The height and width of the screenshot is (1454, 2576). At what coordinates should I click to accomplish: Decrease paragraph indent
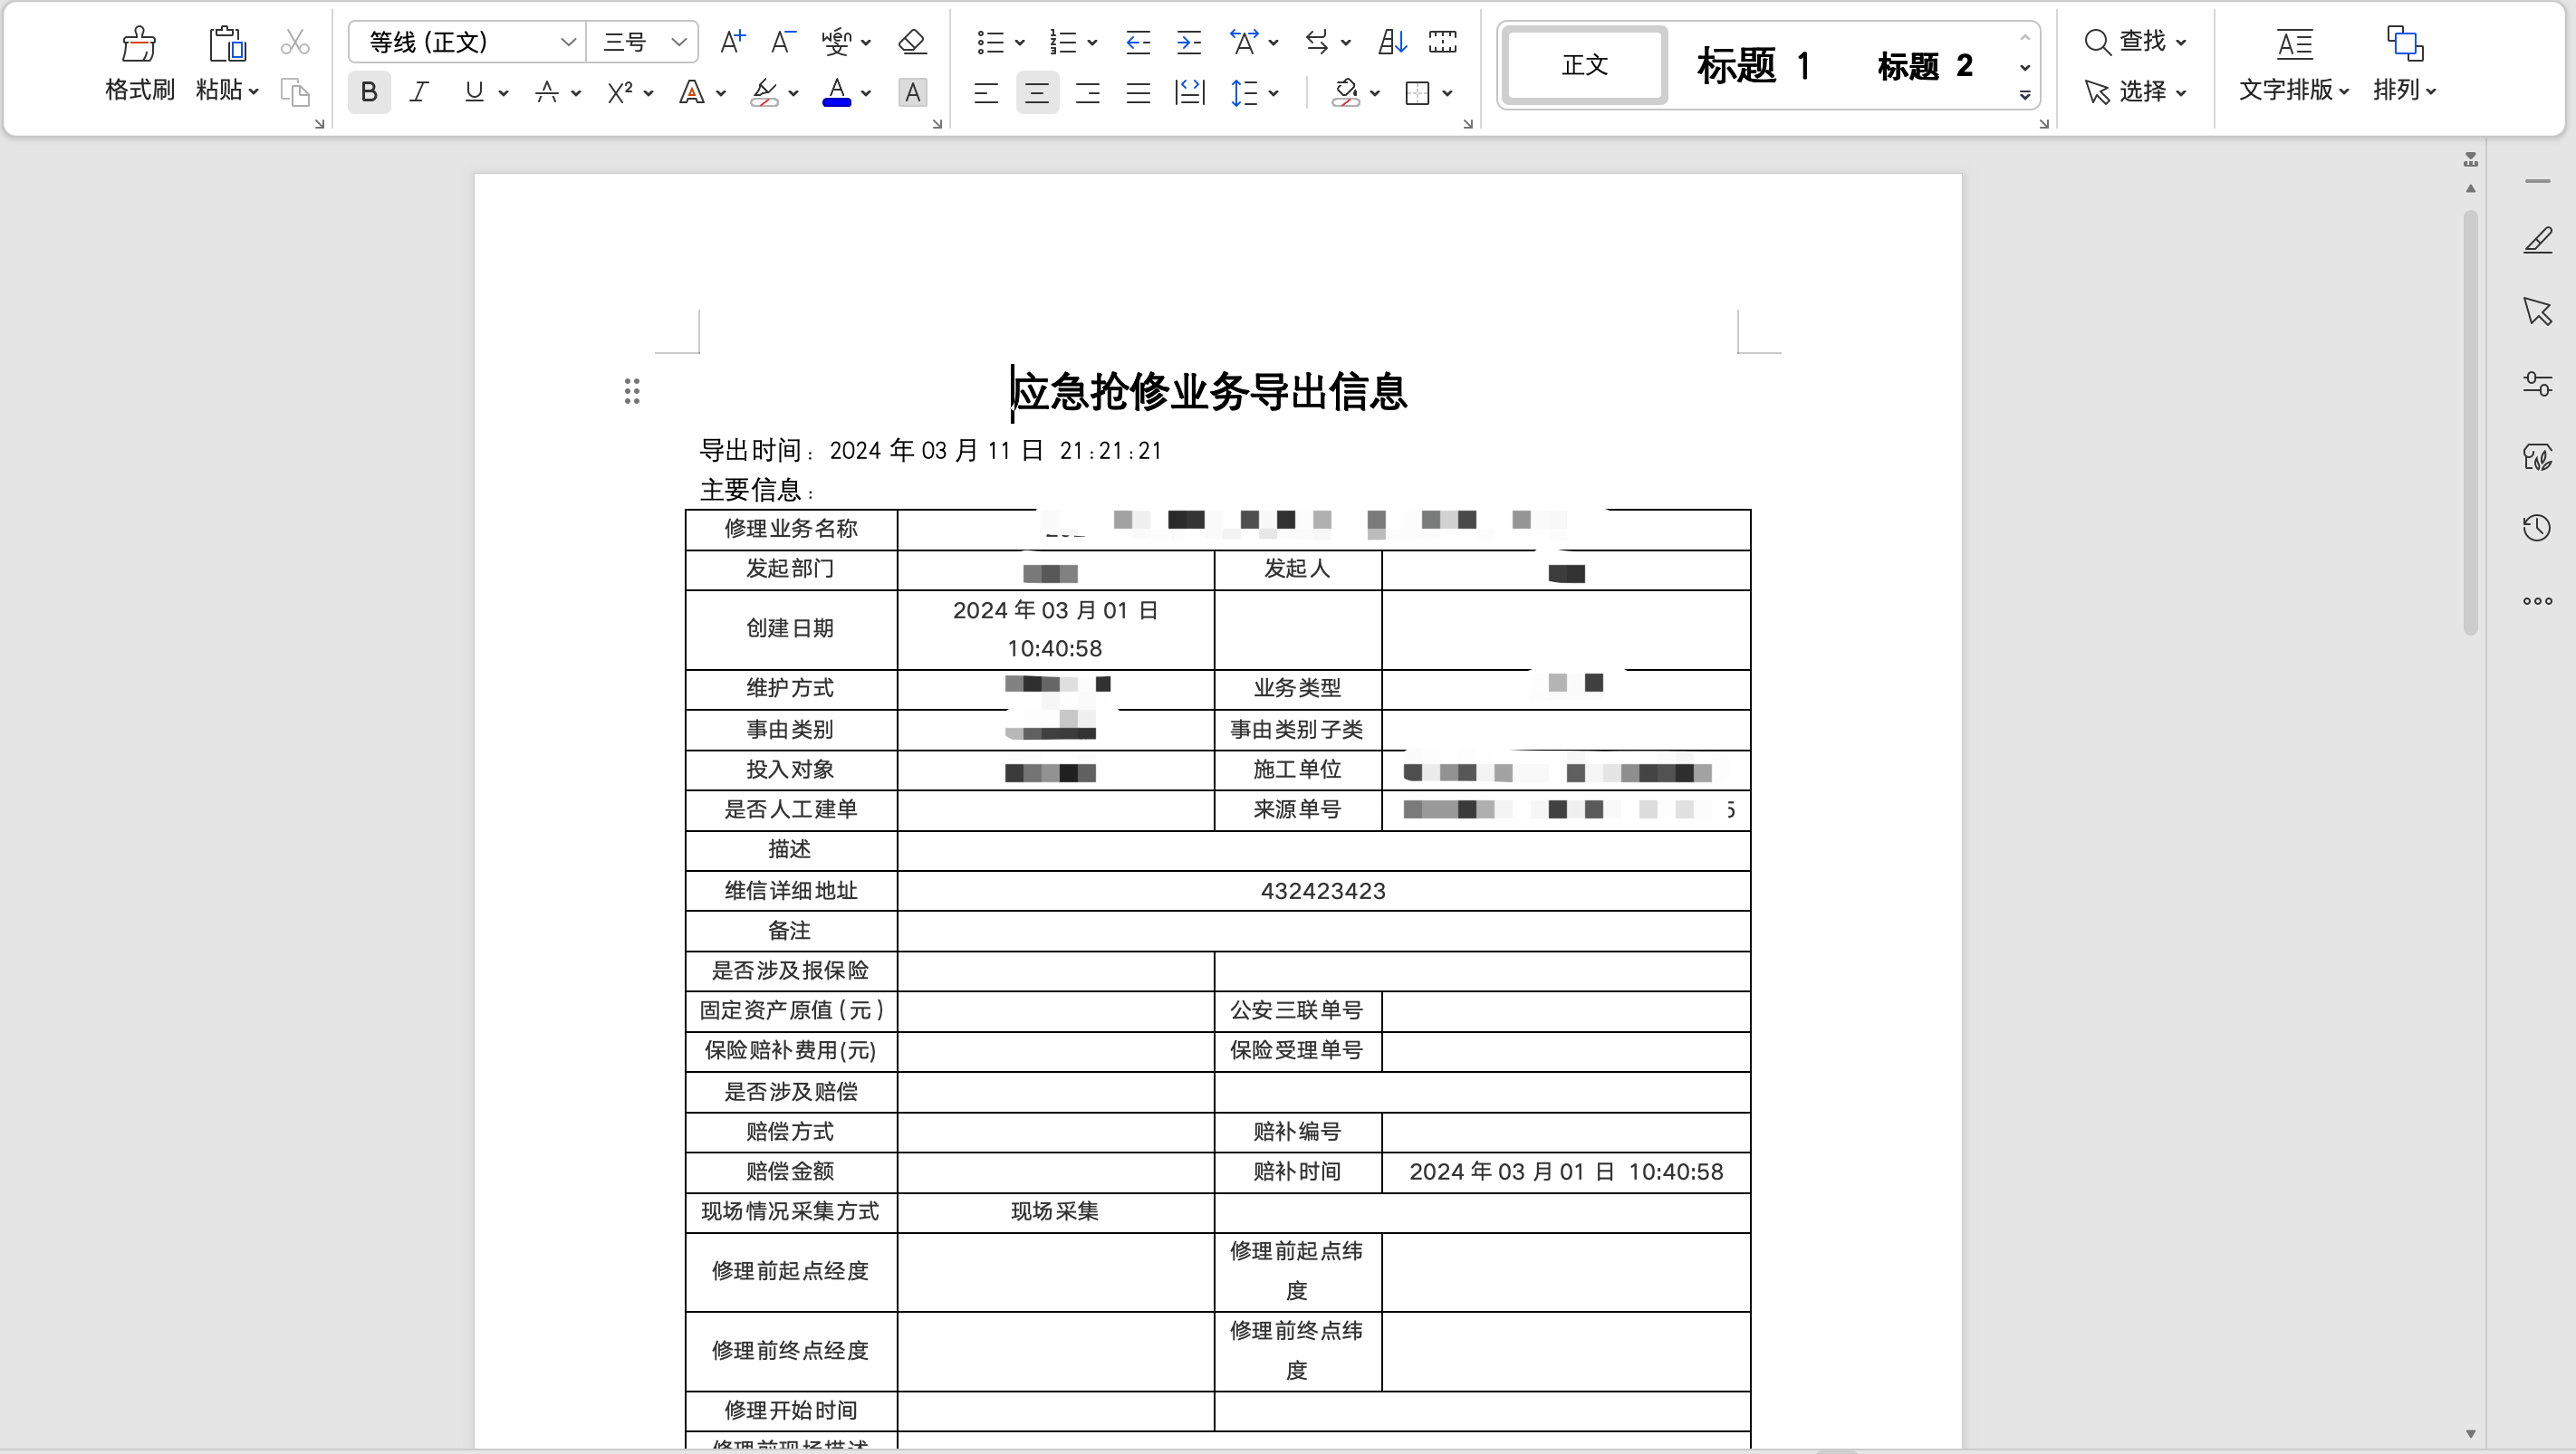1138,42
